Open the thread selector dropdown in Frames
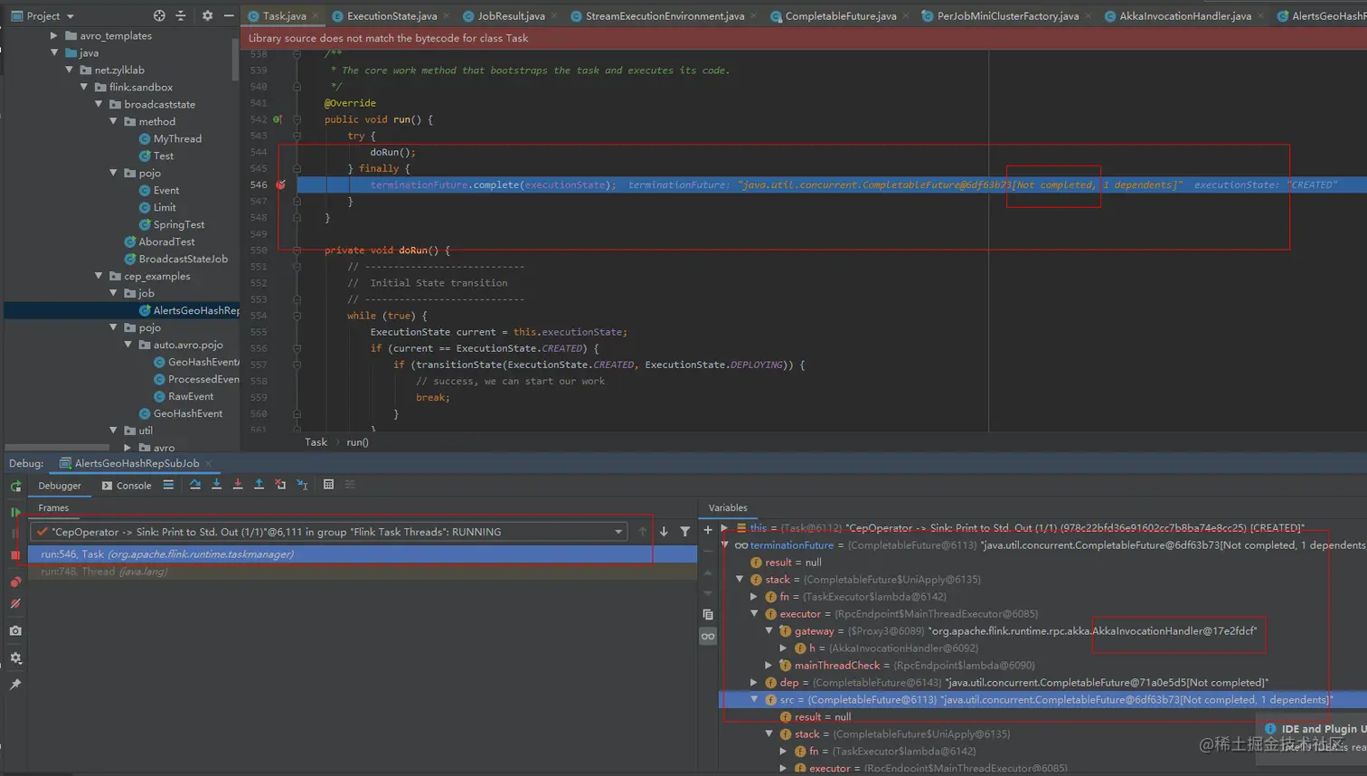 [x=618, y=532]
